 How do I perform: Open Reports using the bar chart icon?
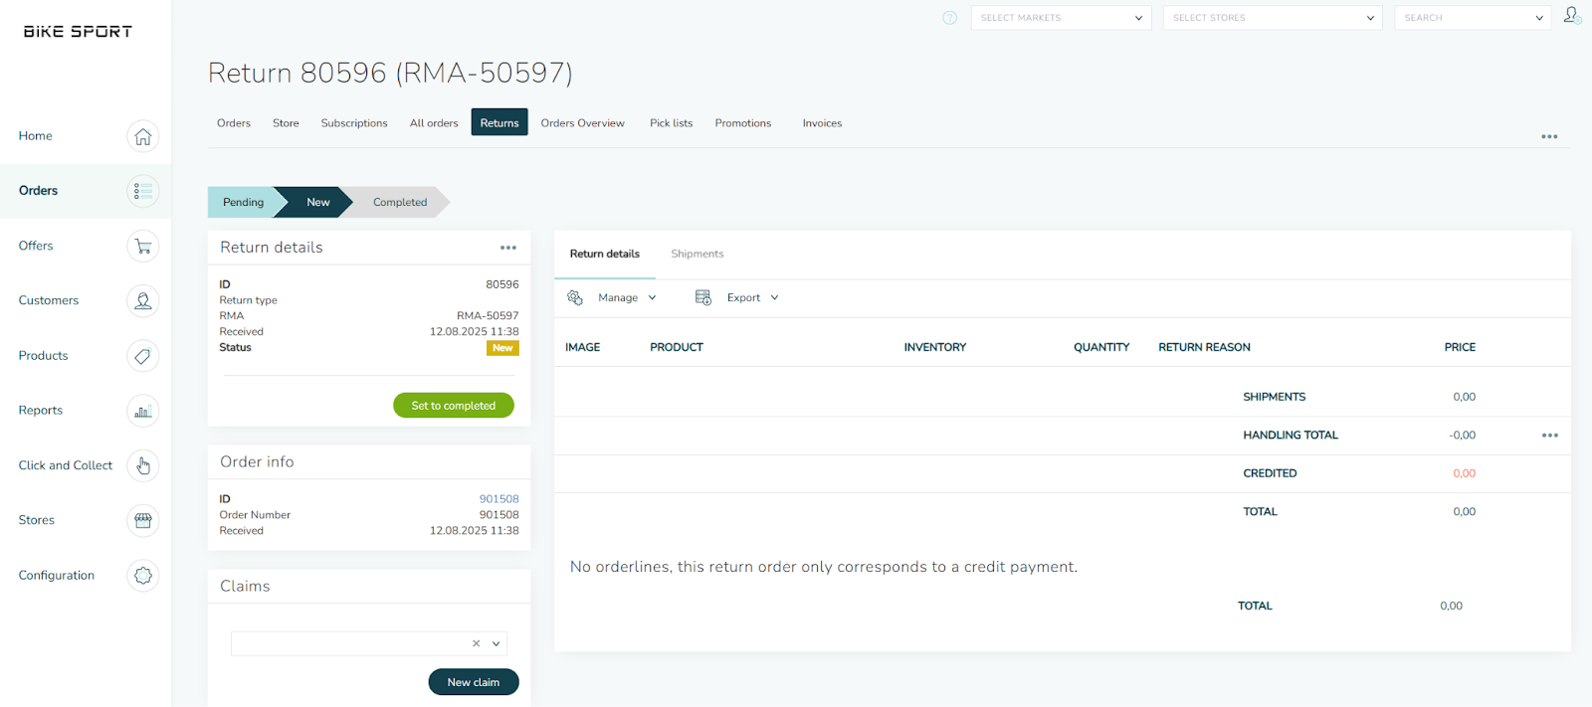pyautogui.click(x=142, y=411)
